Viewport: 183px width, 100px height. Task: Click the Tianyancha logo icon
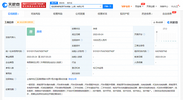5,5
